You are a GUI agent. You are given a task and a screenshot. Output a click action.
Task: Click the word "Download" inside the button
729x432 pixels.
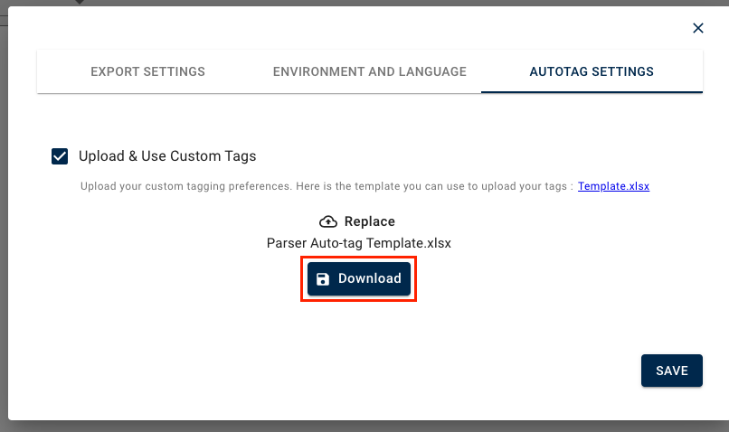coord(370,279)
